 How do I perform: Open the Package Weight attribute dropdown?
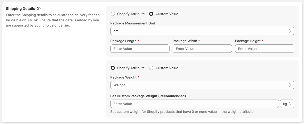[202, 85]
